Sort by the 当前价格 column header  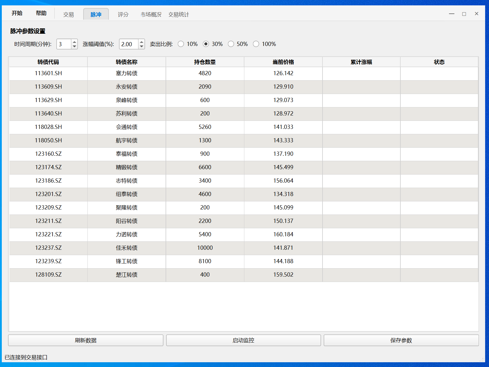[283, 62]
